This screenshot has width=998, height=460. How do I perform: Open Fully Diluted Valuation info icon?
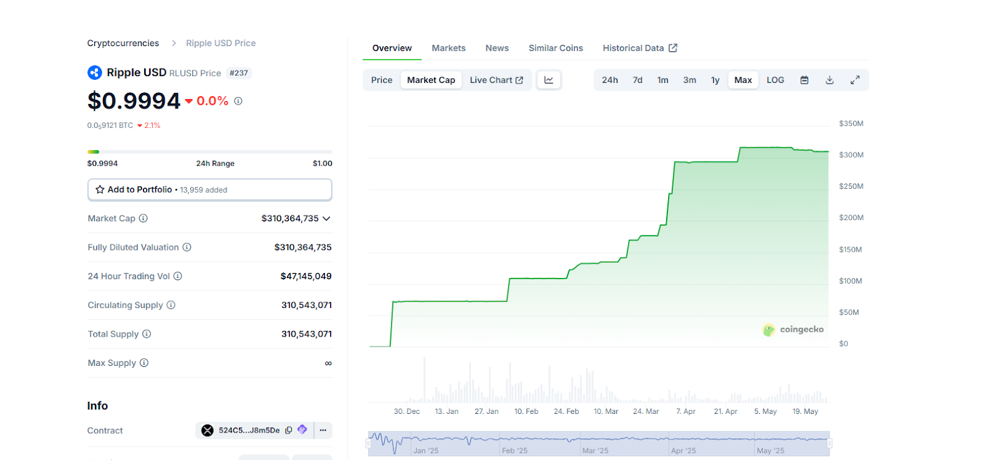187,247
